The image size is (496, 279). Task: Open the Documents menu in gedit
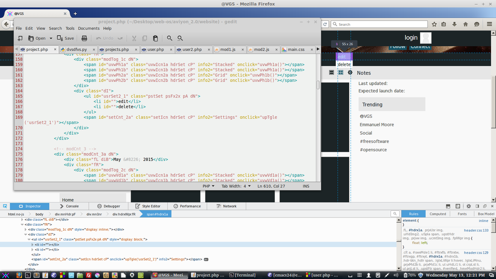click(89, 29)
